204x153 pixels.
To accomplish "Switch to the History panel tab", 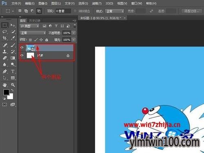I will [x=35, y=21].
